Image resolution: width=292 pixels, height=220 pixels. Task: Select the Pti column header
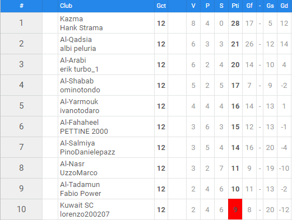point(235,6)
